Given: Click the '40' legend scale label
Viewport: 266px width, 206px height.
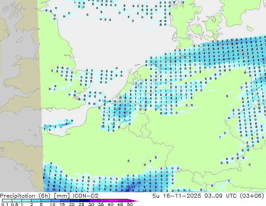Looking at the screenshot, I should click(110, 204).
